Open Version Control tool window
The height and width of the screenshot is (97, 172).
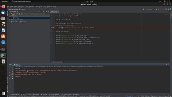point(14,94)
